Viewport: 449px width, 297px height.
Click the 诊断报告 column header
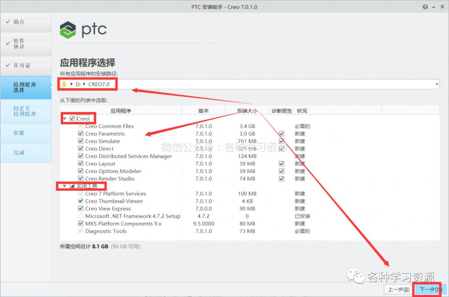[282, 111]
